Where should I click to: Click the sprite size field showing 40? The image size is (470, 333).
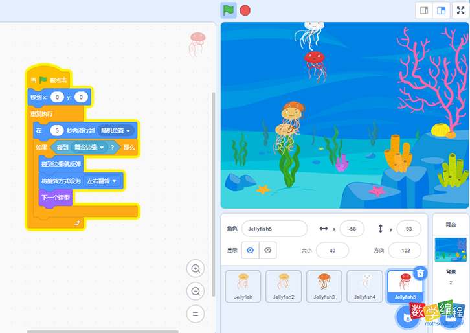pos(332,250)
